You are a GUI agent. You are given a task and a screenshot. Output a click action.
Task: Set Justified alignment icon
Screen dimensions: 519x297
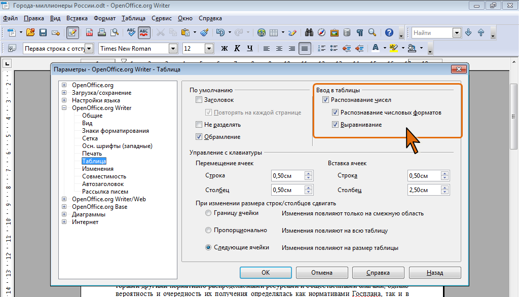[x=305, y=48]
